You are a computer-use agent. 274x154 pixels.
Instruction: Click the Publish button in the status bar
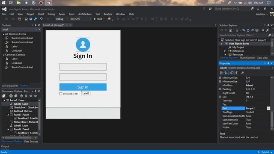[x=265, y=152]
